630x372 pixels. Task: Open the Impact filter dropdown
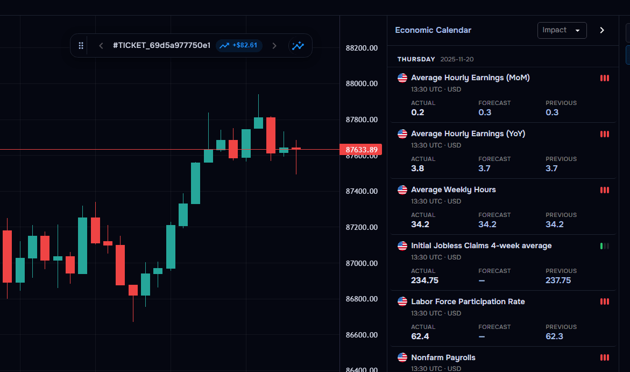pyautogui.click(x=562, y=30)
